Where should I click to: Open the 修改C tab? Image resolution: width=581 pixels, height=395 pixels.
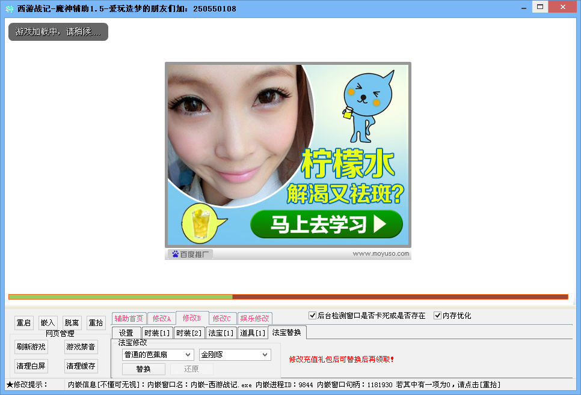pyautogui.click(x=221, y=318)
